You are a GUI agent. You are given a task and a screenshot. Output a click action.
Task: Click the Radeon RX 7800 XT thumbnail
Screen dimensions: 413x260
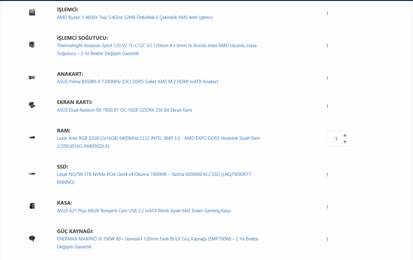(x=32, y=106)
